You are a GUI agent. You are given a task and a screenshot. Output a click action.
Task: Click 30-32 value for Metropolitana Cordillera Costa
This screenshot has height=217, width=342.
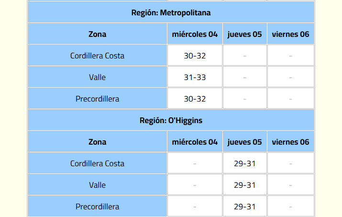click(195, 56)
